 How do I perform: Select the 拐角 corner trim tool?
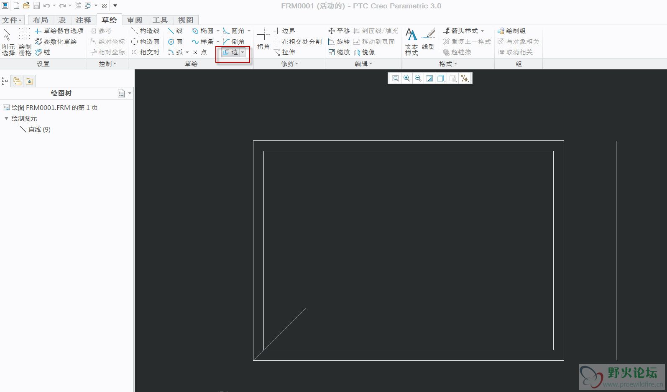[x=263, y=39]
